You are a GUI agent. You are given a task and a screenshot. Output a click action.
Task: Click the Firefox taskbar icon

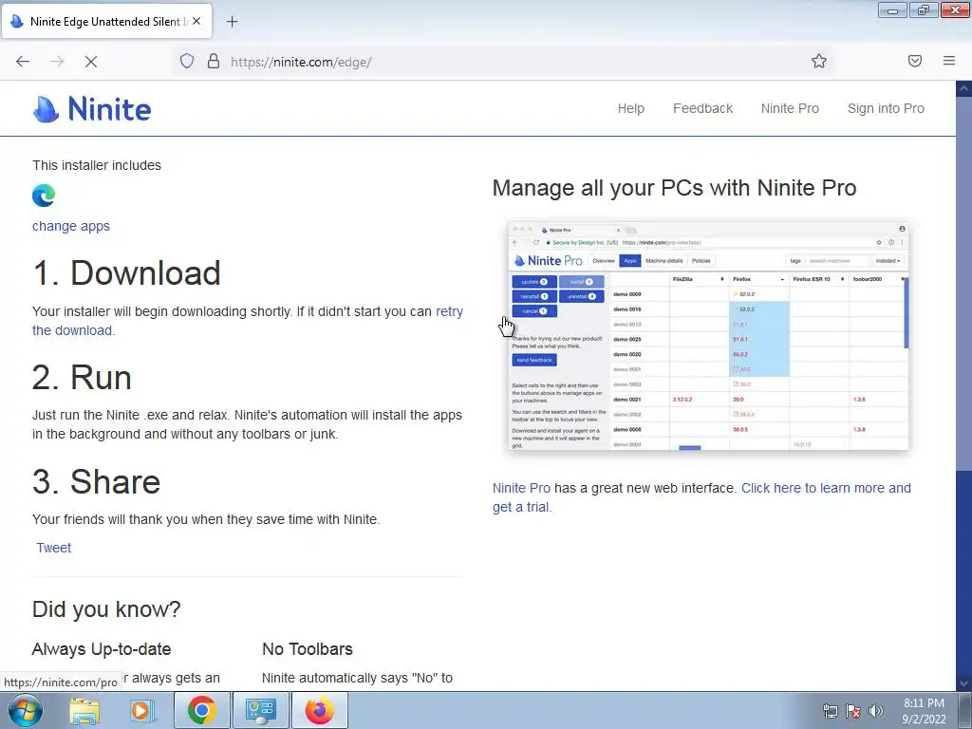tap(319, 710)
